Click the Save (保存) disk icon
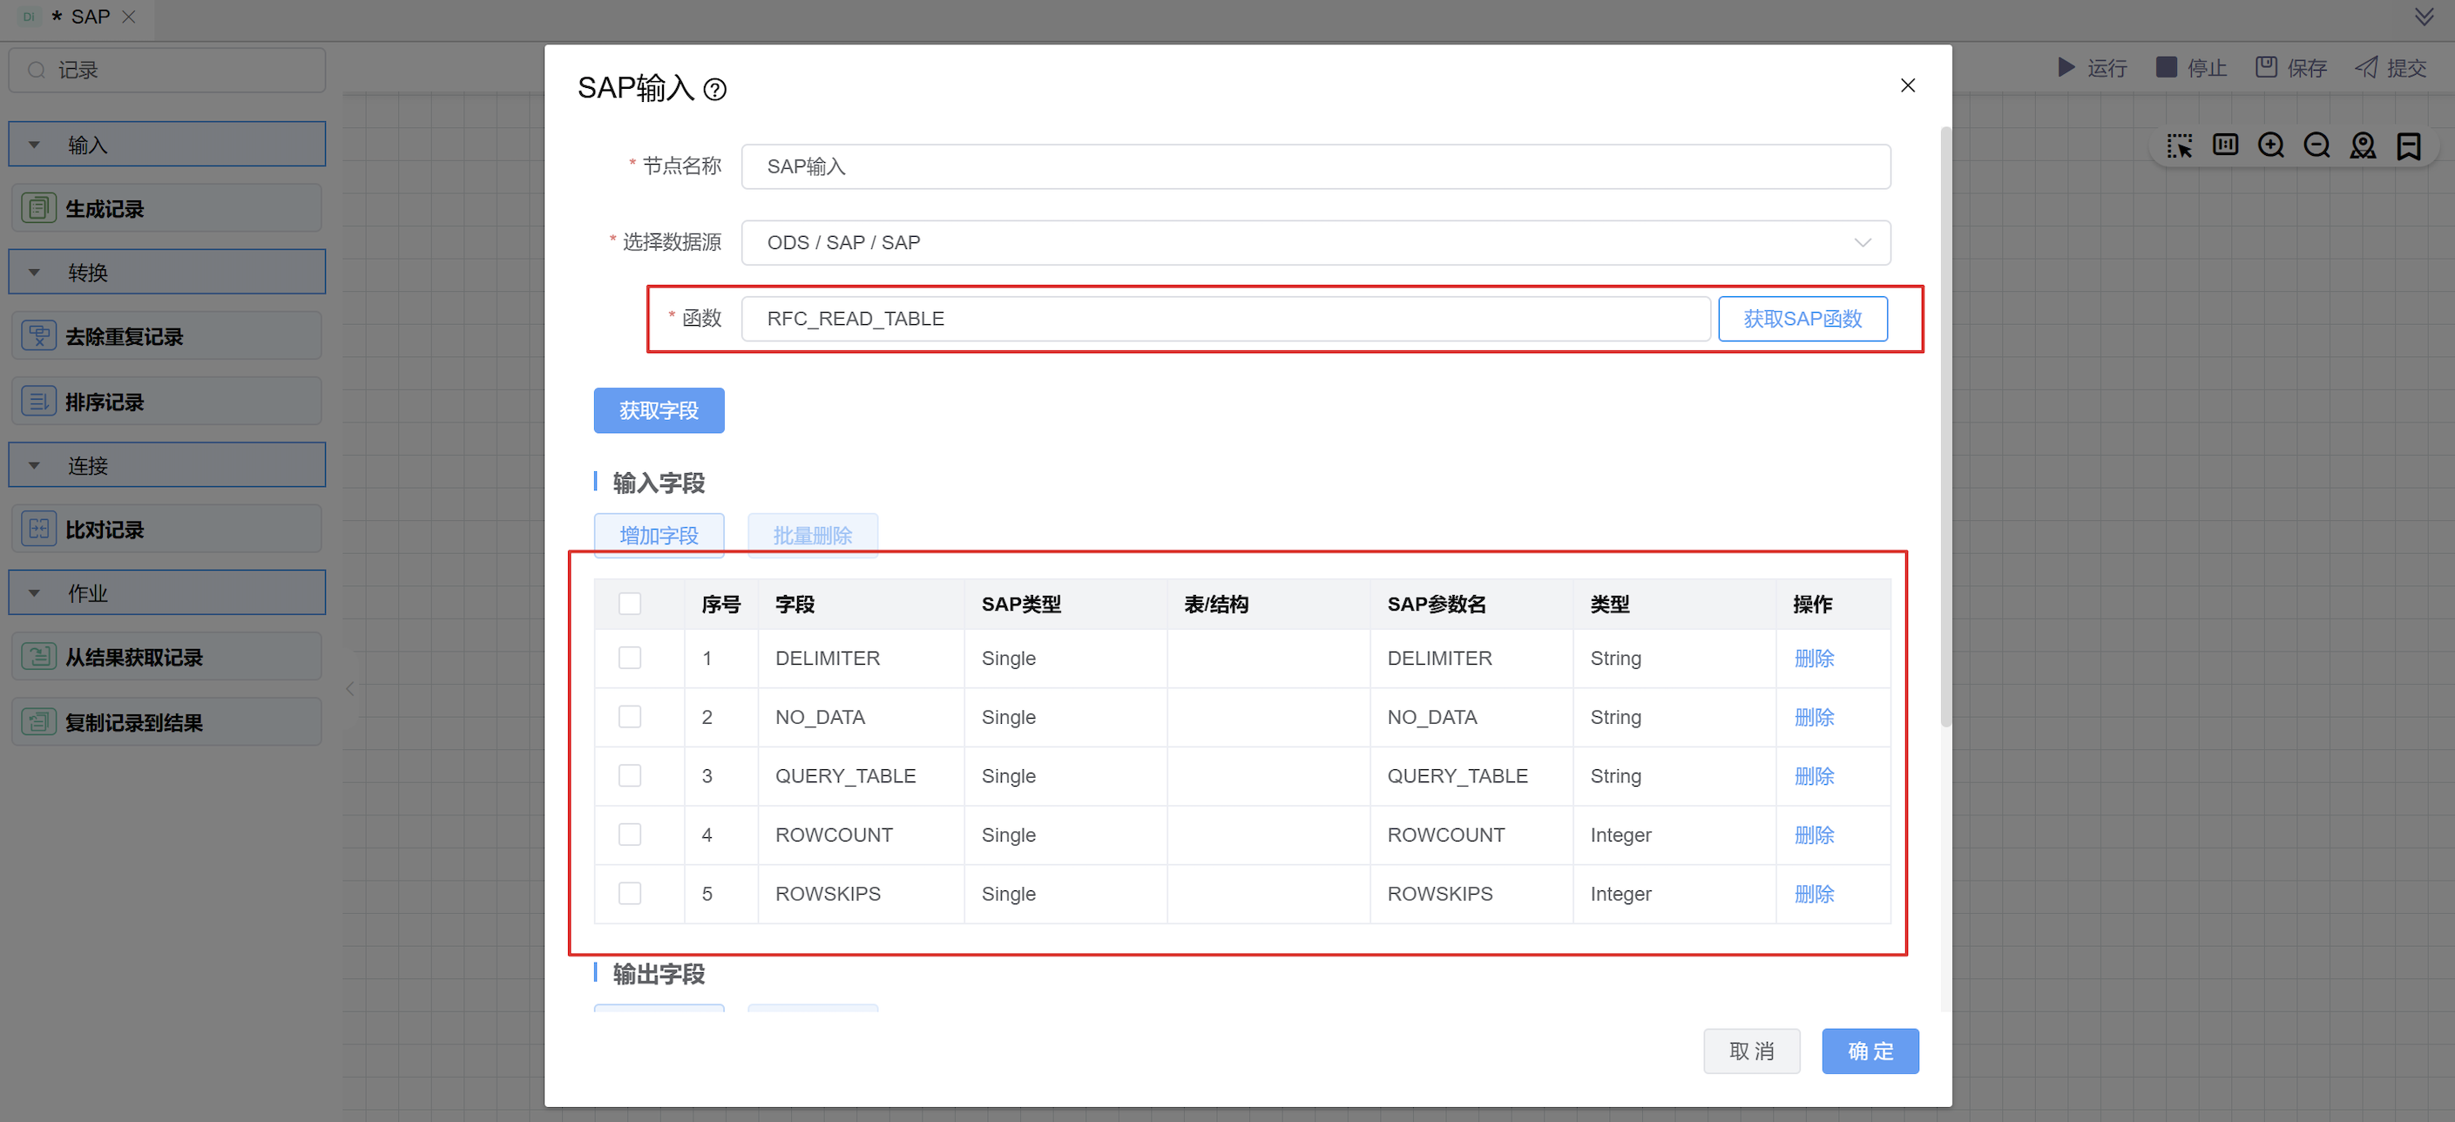Screen dimensions: 2455x1122 [x=2265, y=68]
